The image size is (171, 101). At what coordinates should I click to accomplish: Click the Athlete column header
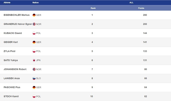click(7, 3)
